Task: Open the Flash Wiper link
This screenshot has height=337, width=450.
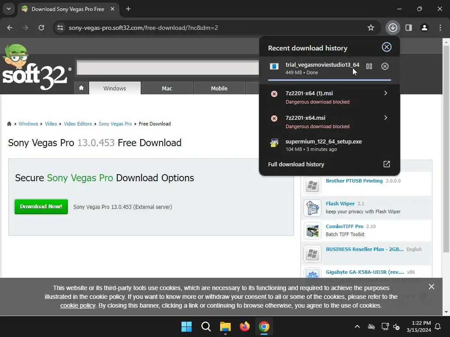Action: tap(340, 204)
